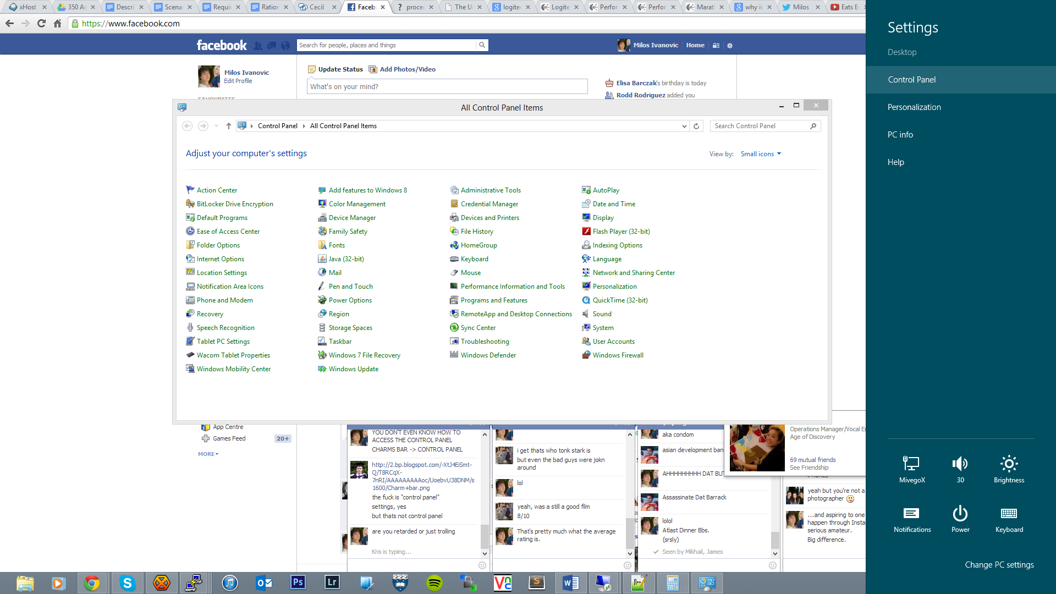
Task: Go up one level in Control Panel
Action: point(229,126)
